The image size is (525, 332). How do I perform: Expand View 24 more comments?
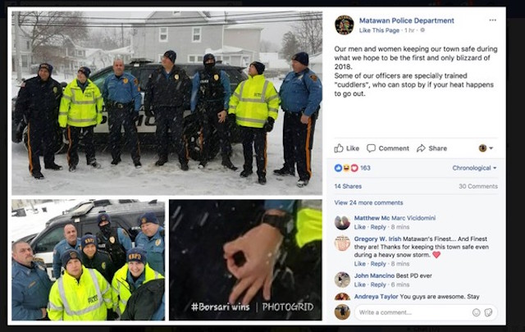pyautogui.click(x=368, y=202)
